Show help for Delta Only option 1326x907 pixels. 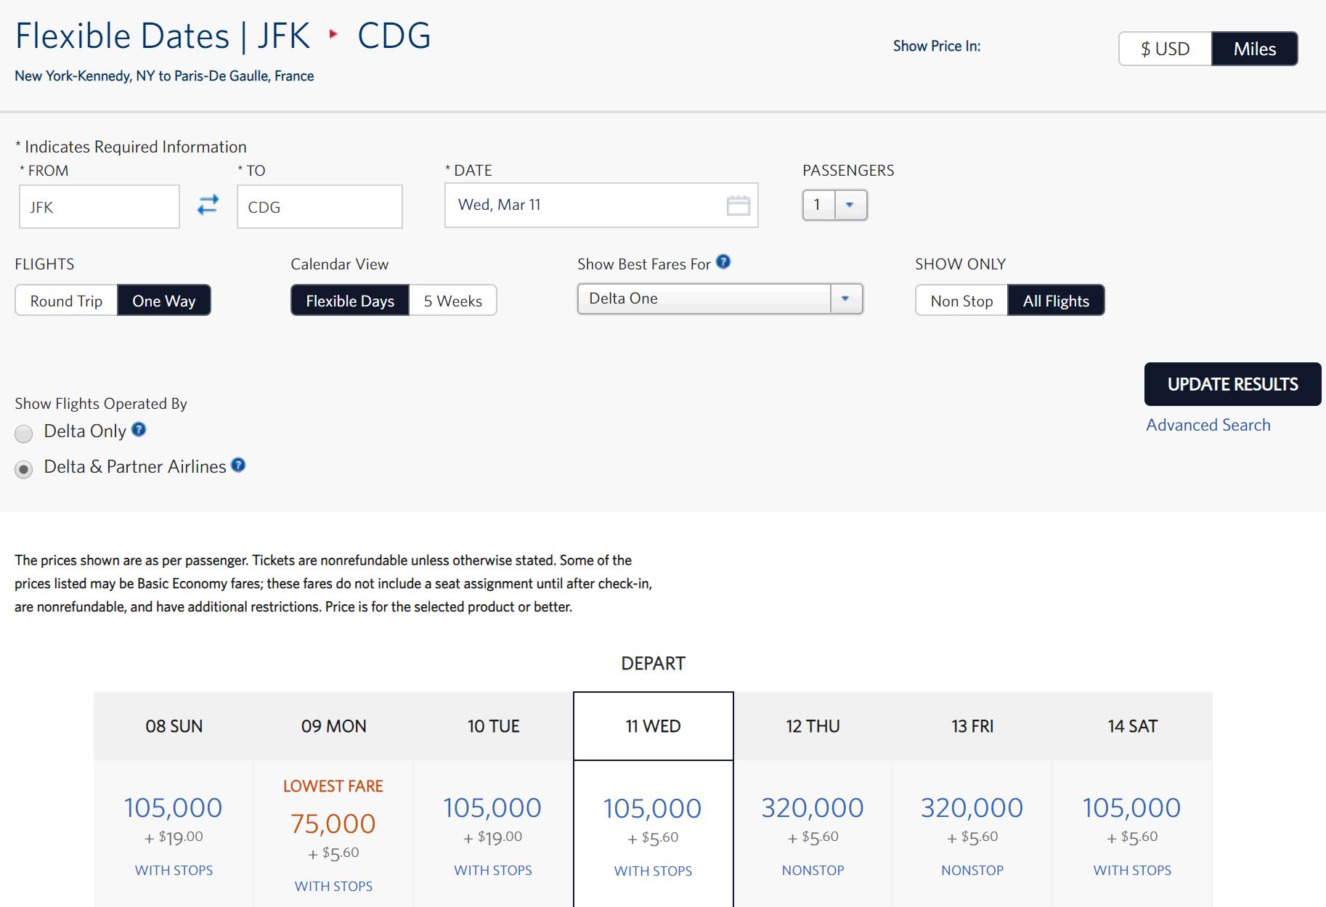[139, 429]
